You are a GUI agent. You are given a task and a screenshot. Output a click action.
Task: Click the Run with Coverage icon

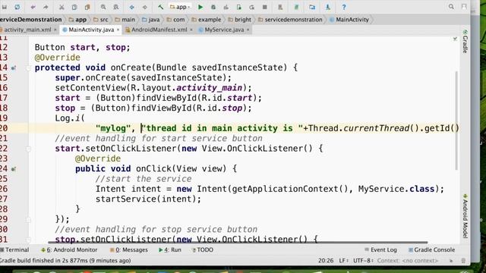226,7
